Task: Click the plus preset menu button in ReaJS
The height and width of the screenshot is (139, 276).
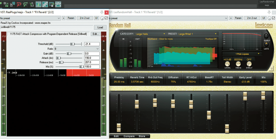Action: pyautogui.click(x=63, y=18)
